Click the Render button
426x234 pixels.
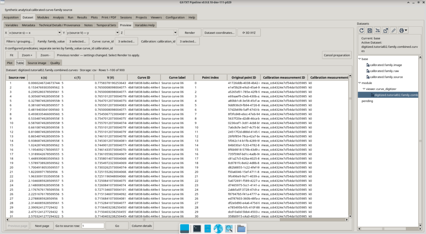click(x=190, y=32)
